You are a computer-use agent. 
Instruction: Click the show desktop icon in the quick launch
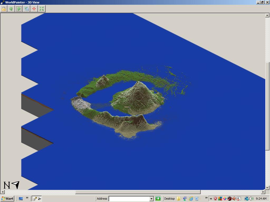pyautogui.click(x=21, y=199)
